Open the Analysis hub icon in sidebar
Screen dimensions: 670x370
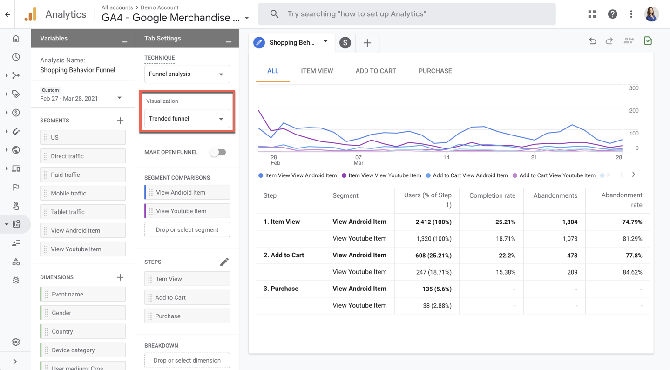[16, 224]
